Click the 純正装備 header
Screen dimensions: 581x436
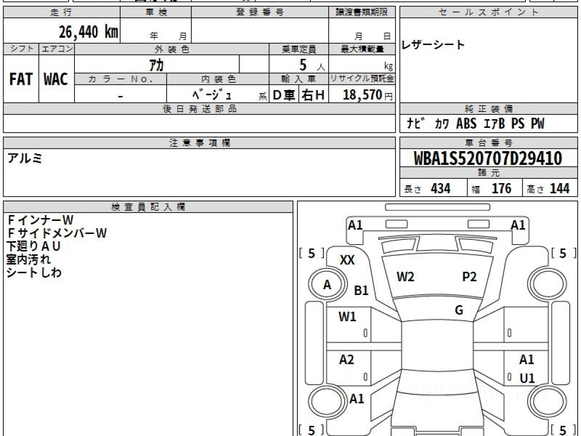pos(489,109)
